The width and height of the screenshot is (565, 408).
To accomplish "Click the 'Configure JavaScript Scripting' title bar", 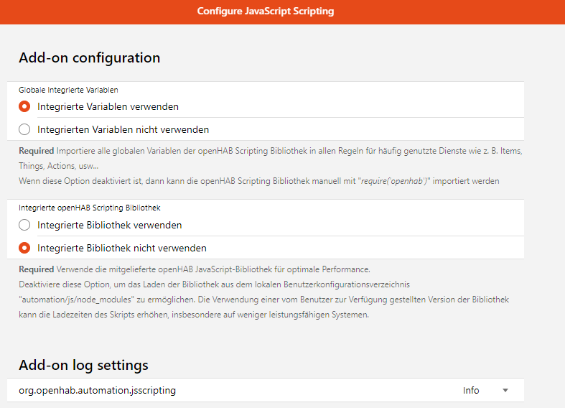I will pyautogui.click(x=266, y=11).
